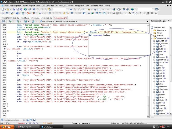
Task: Click mainmenu.php file icon in explorer tree
Action: (x=153, y=27)
